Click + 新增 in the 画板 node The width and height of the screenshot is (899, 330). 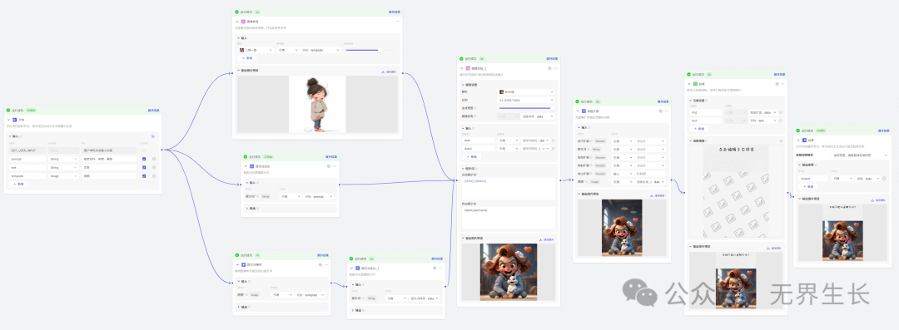(698, 128)
